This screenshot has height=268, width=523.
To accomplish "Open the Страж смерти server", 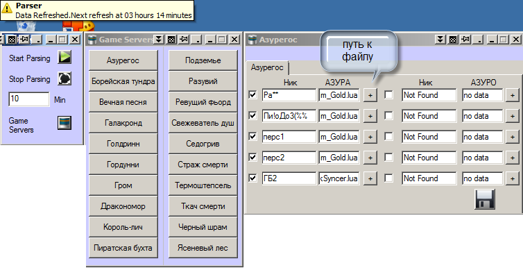I will 203,165.
